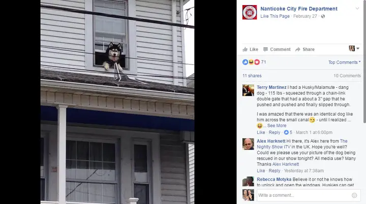Image resolution: width=366 pixels, height=204 pixels.
Task: Click the Share arrow icon
Action: click(x=297, y=49)
